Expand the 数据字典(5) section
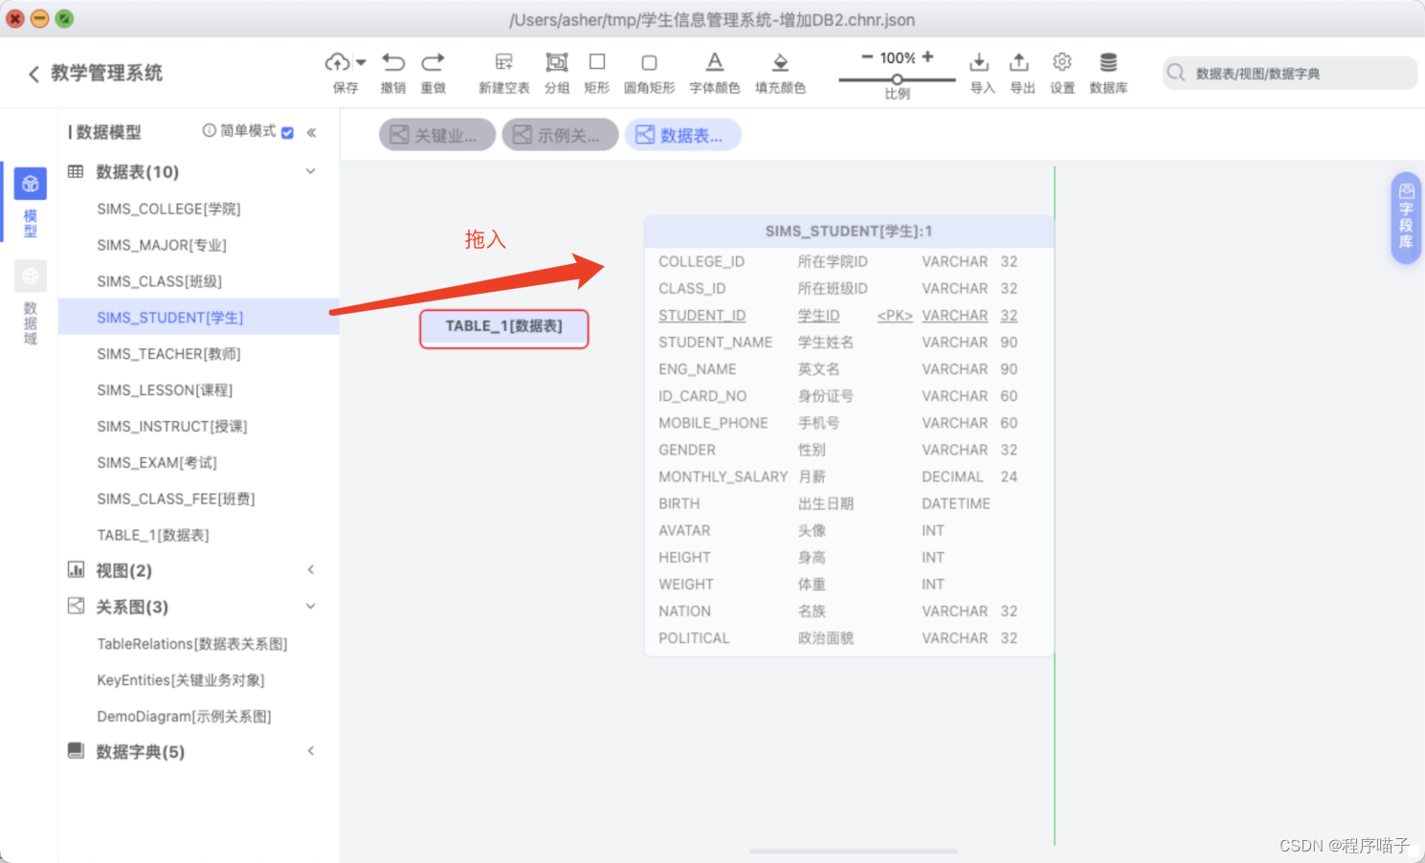This screenshot has width=1425, height=863. [x=310, y=751]
